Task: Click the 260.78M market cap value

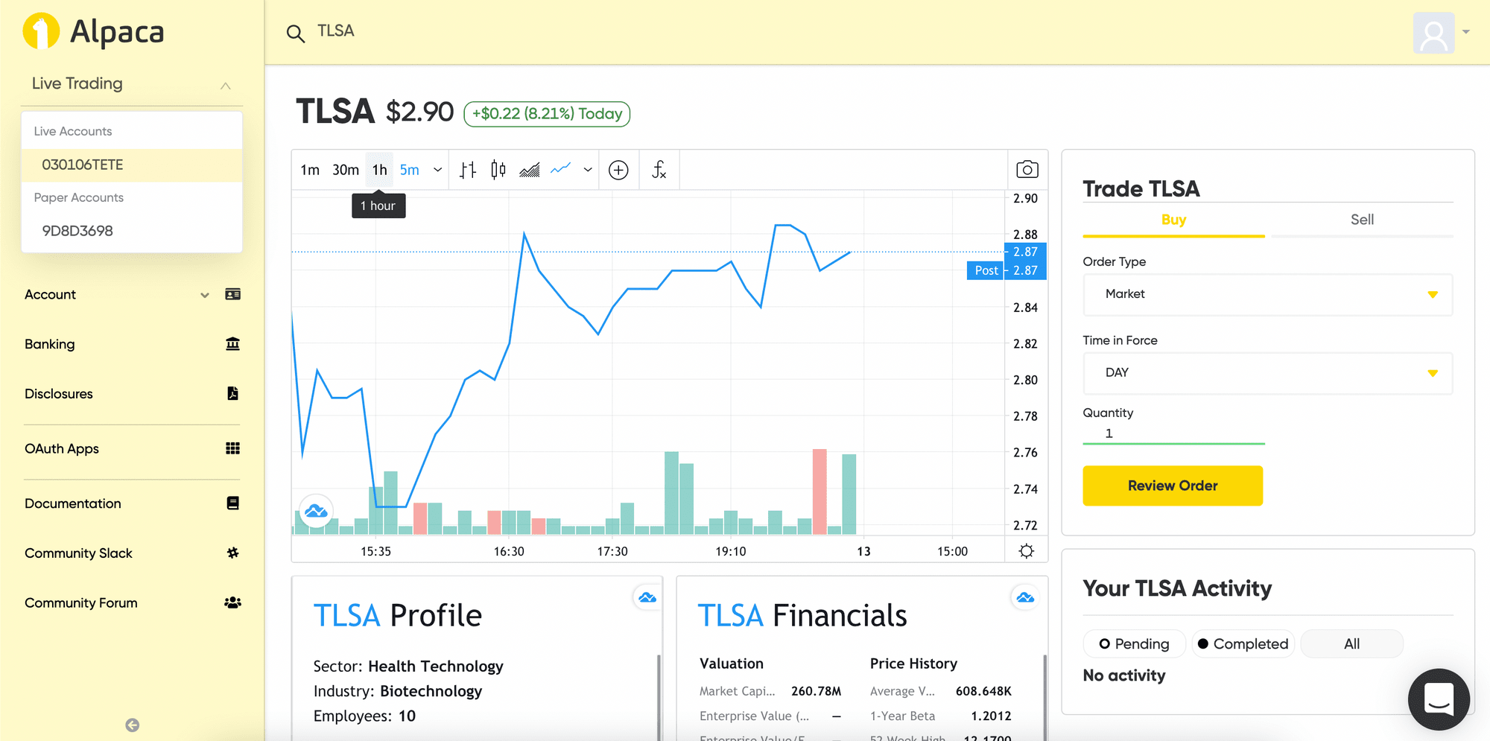Action: pos(816,691)
